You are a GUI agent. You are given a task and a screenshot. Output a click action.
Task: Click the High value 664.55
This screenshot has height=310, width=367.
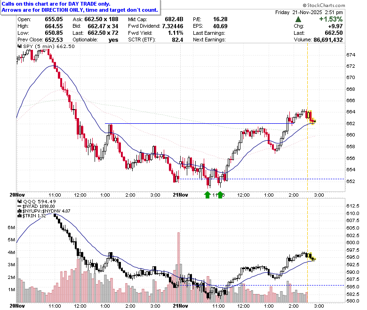coord(54,26)
